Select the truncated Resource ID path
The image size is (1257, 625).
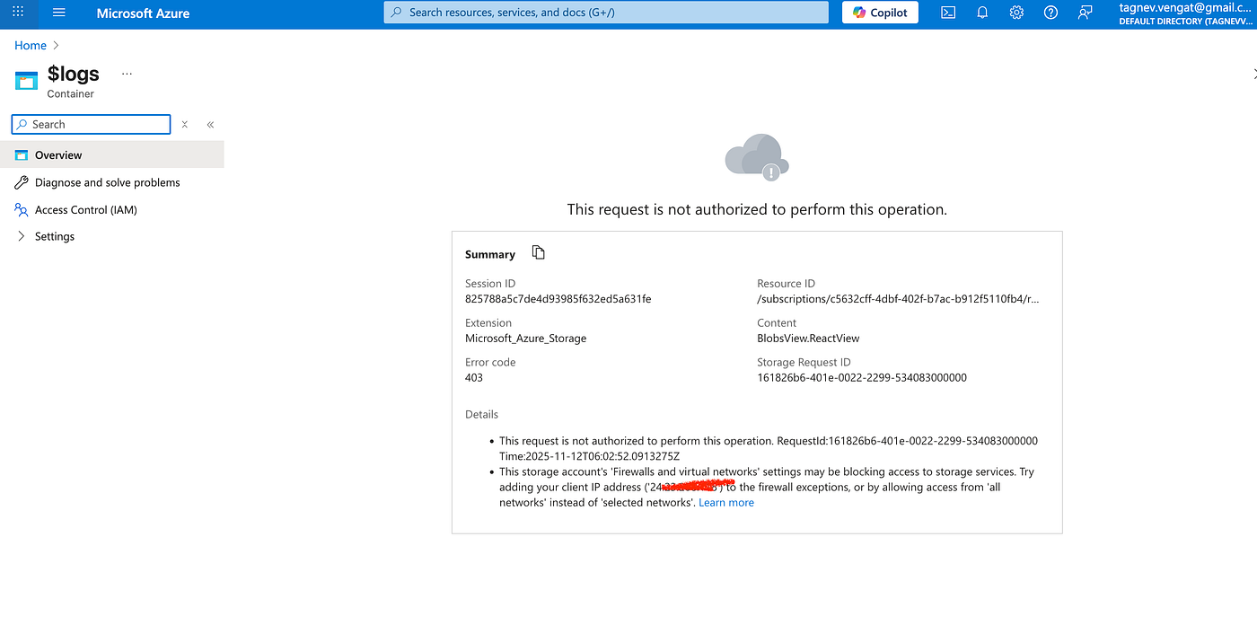899,299
